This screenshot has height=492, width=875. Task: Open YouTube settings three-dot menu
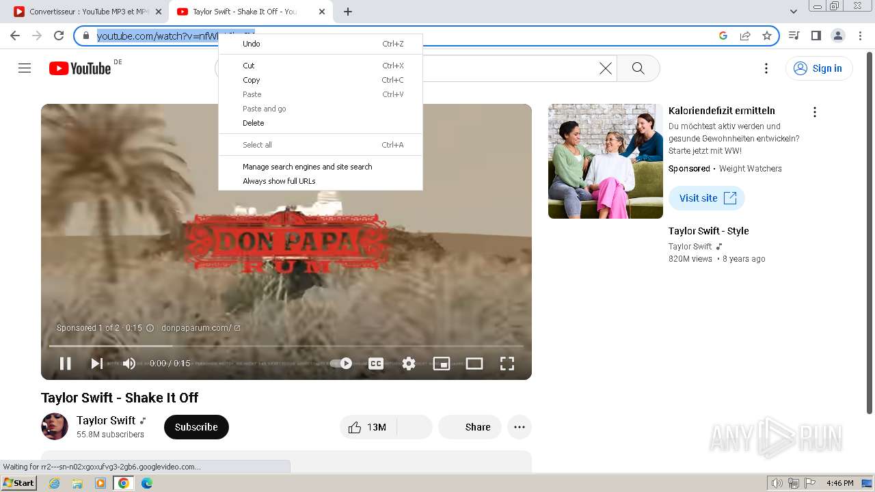pyautogui.click(x=766, y=68)
